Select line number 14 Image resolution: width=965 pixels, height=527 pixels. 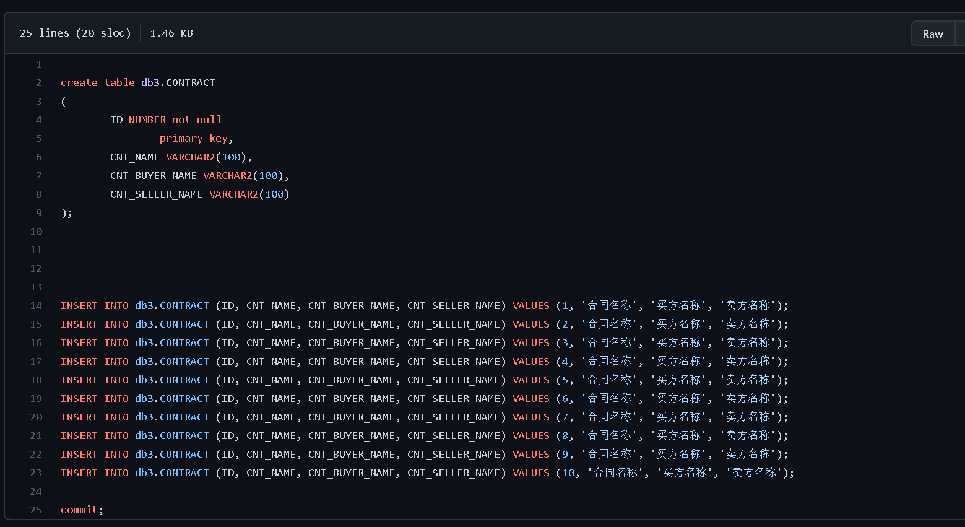point(36,306)
